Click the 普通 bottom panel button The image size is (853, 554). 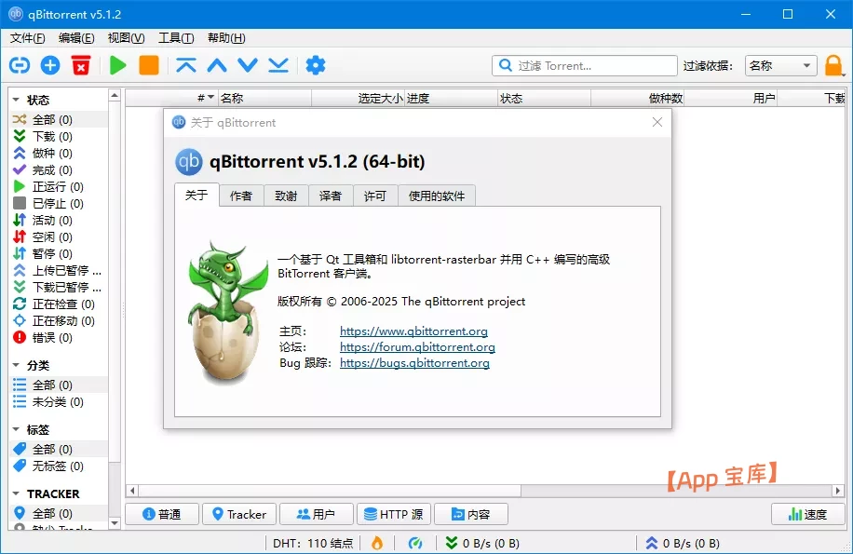click(162, 514)
